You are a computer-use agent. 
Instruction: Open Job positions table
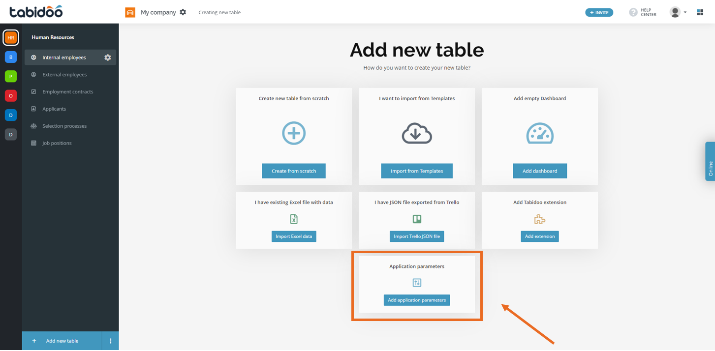click(x=70, y=143)
